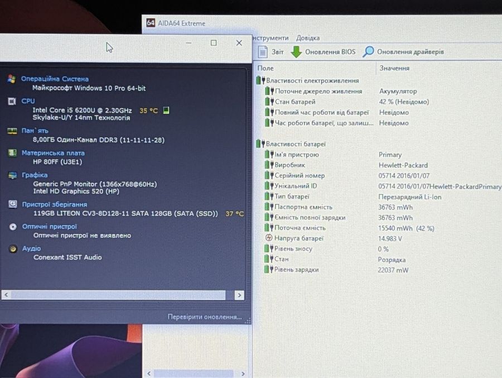Click Оновлення BIOS toolbar button
Viewport: 502px width, 378px height.
tap(323, 52)
